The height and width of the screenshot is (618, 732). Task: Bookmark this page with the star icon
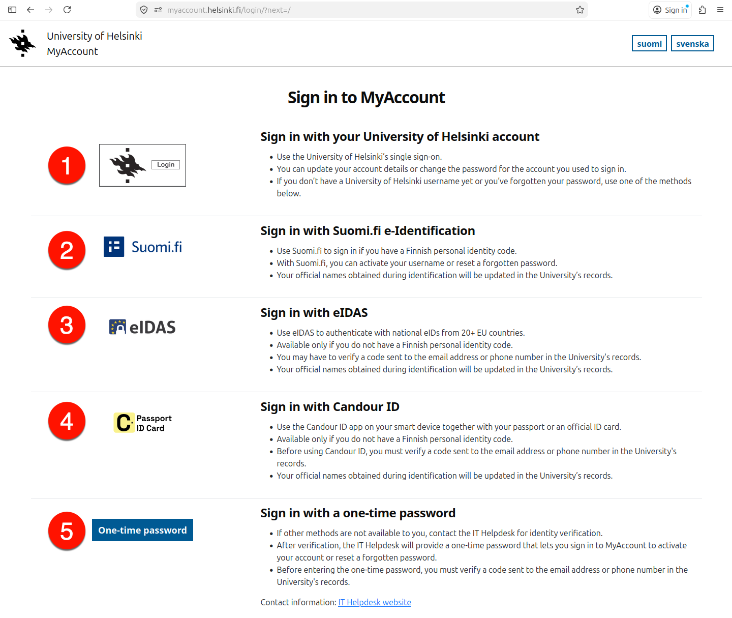(580, 10)
